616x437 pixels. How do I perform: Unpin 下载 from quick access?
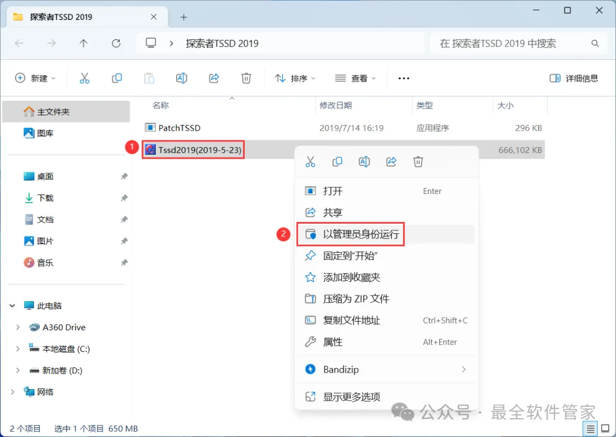(x=124, y=197)
